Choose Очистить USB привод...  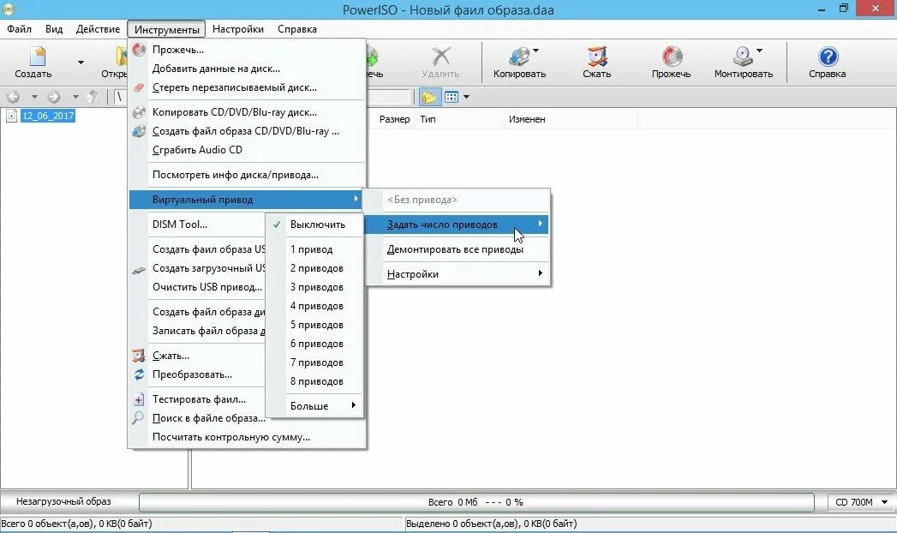pyautogui.click(x=197, y=287)
